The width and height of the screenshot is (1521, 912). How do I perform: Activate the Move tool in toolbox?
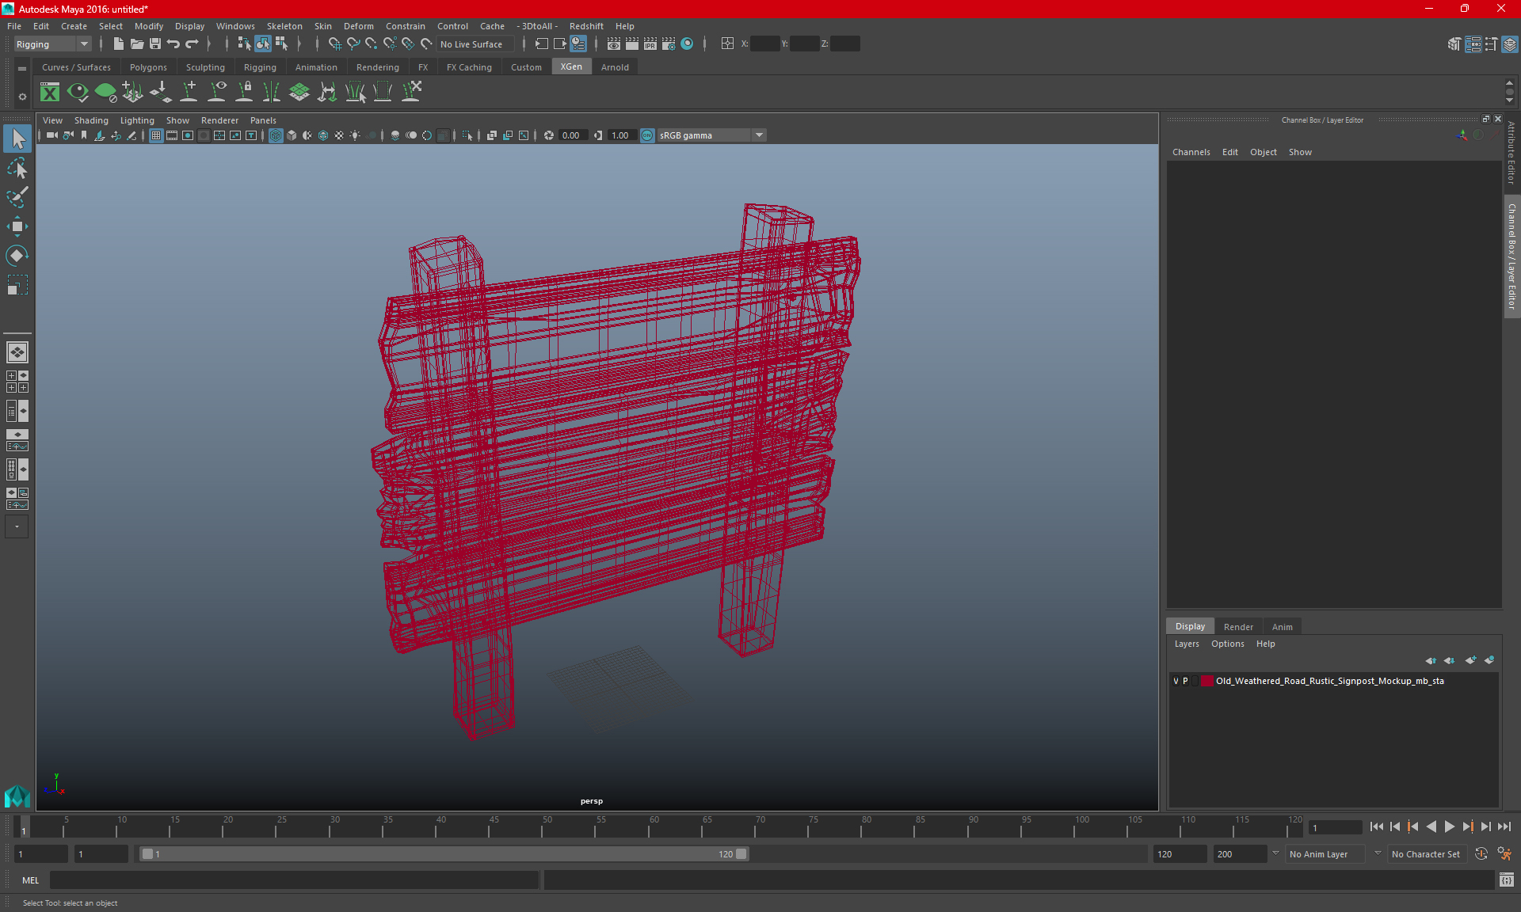click(17, 226)
